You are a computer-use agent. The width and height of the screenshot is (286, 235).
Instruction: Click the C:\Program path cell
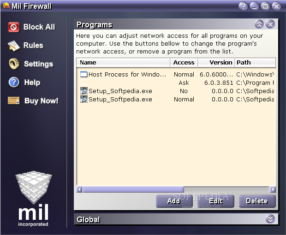click(255, 82)
